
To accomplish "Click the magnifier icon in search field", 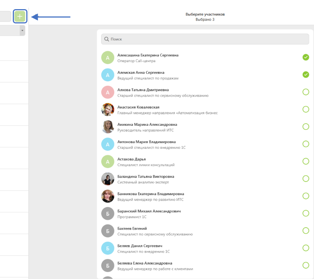I will [107, 39].
